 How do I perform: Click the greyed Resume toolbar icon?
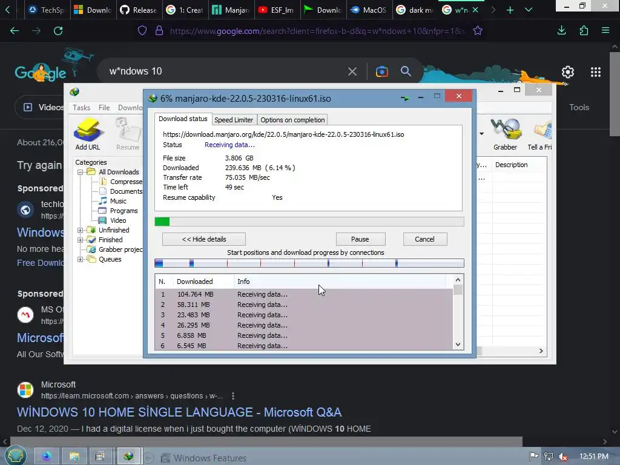(x=128, y=134)
